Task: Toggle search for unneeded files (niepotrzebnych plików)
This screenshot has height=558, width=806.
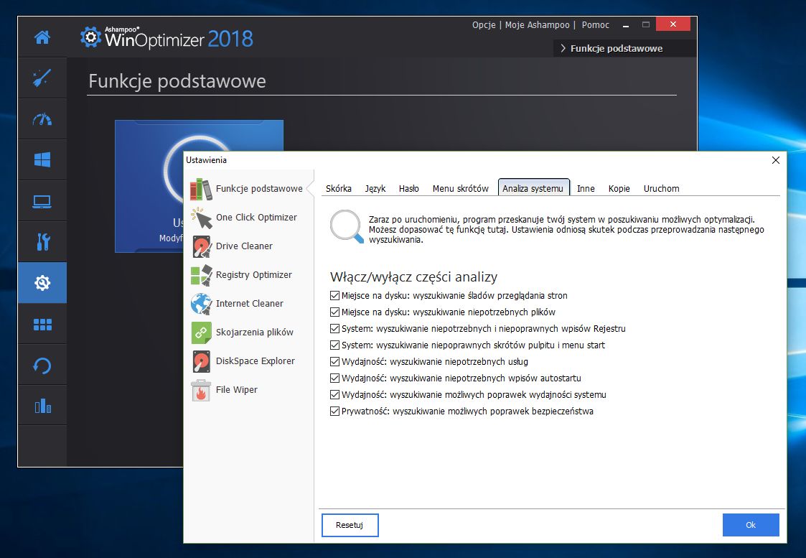Action: point(334,312)
